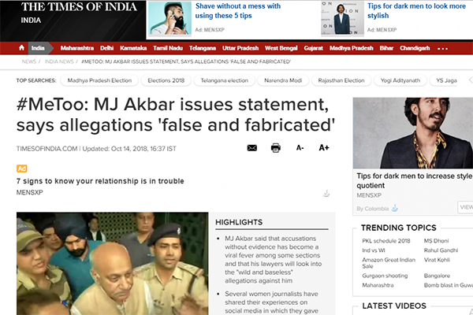Click Colombia logo beside 'By Colombia'

[395, 208]
